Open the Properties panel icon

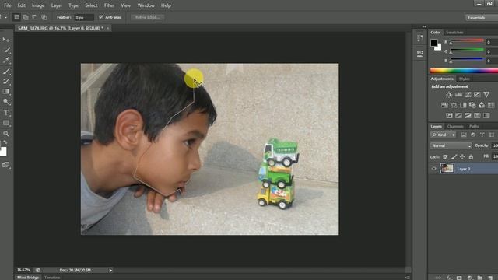coord(420,54)
